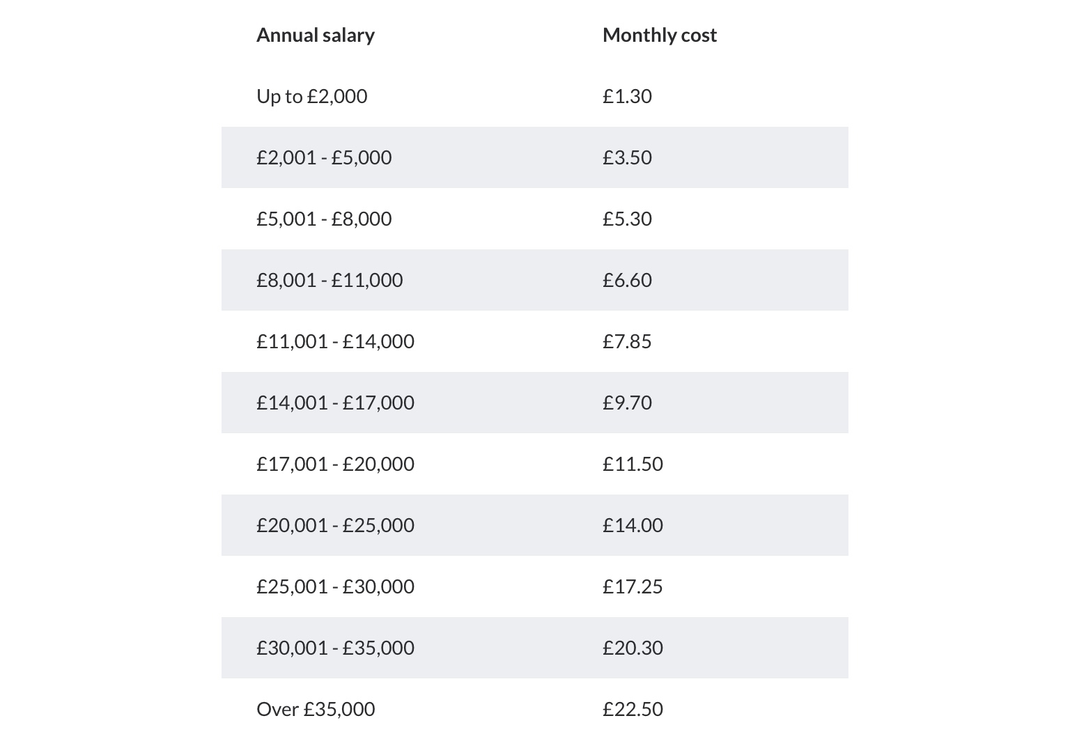The width and height of the screenshot is (1070, 755).
Task: Select the £2,001 - £5,000 salary row
Action: pos(324,157)
